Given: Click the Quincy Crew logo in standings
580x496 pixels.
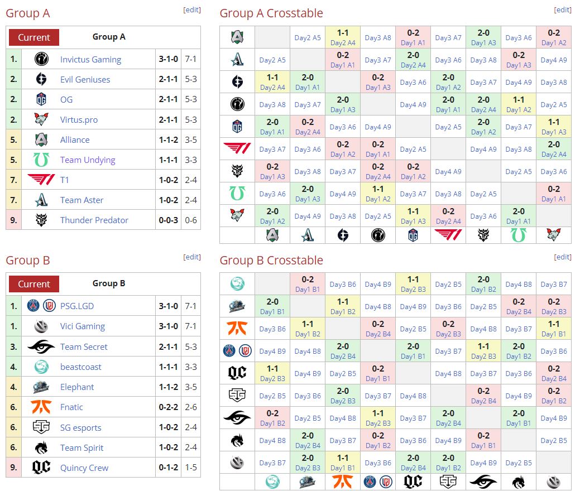Looking at the screenshot, I should click(x=41, y=468).
